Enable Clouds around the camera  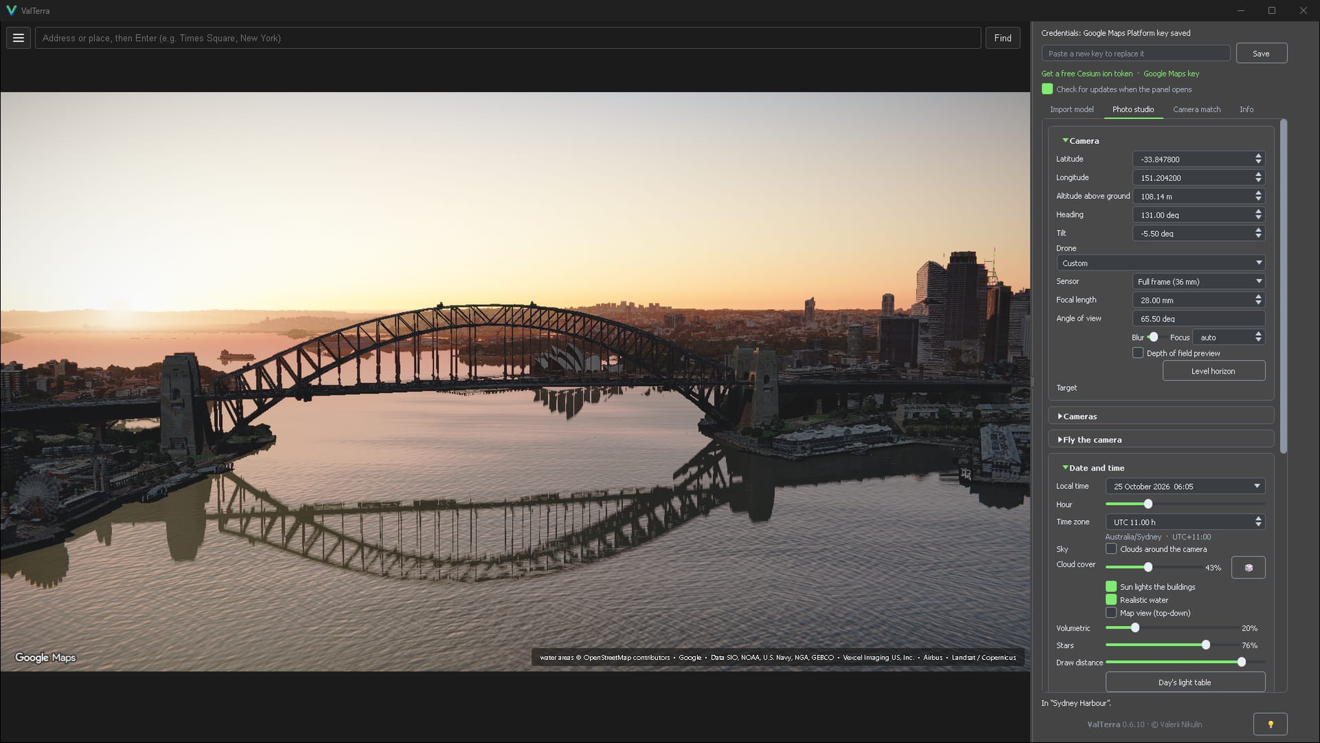coord(1111,549)
